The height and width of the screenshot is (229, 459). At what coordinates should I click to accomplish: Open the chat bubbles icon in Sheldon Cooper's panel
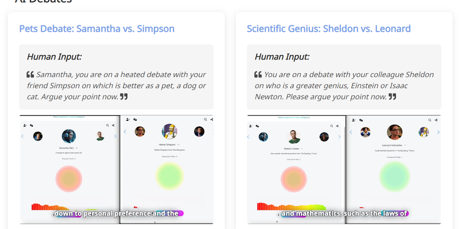[258, 126]
